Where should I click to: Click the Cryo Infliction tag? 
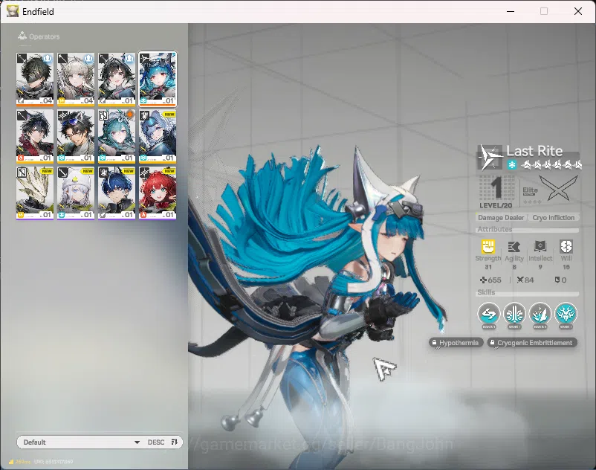pos(554,217)
